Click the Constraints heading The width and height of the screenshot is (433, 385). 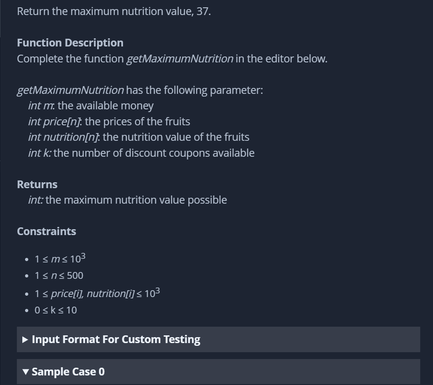46,231
